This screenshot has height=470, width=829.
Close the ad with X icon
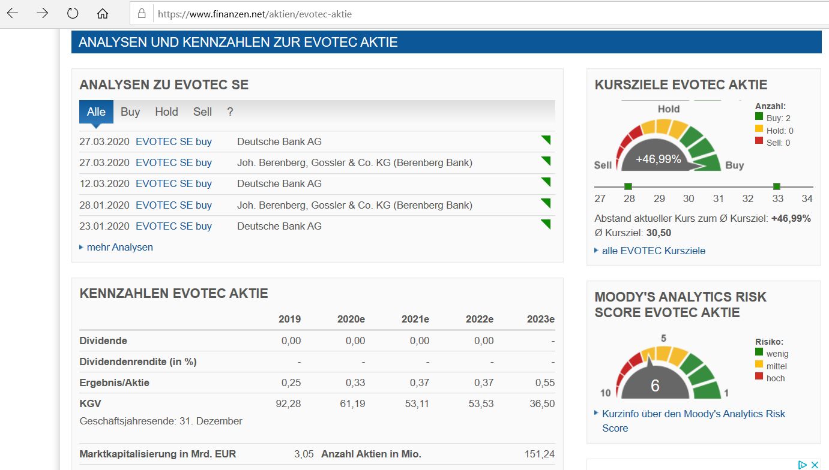(x=815, y=465)
